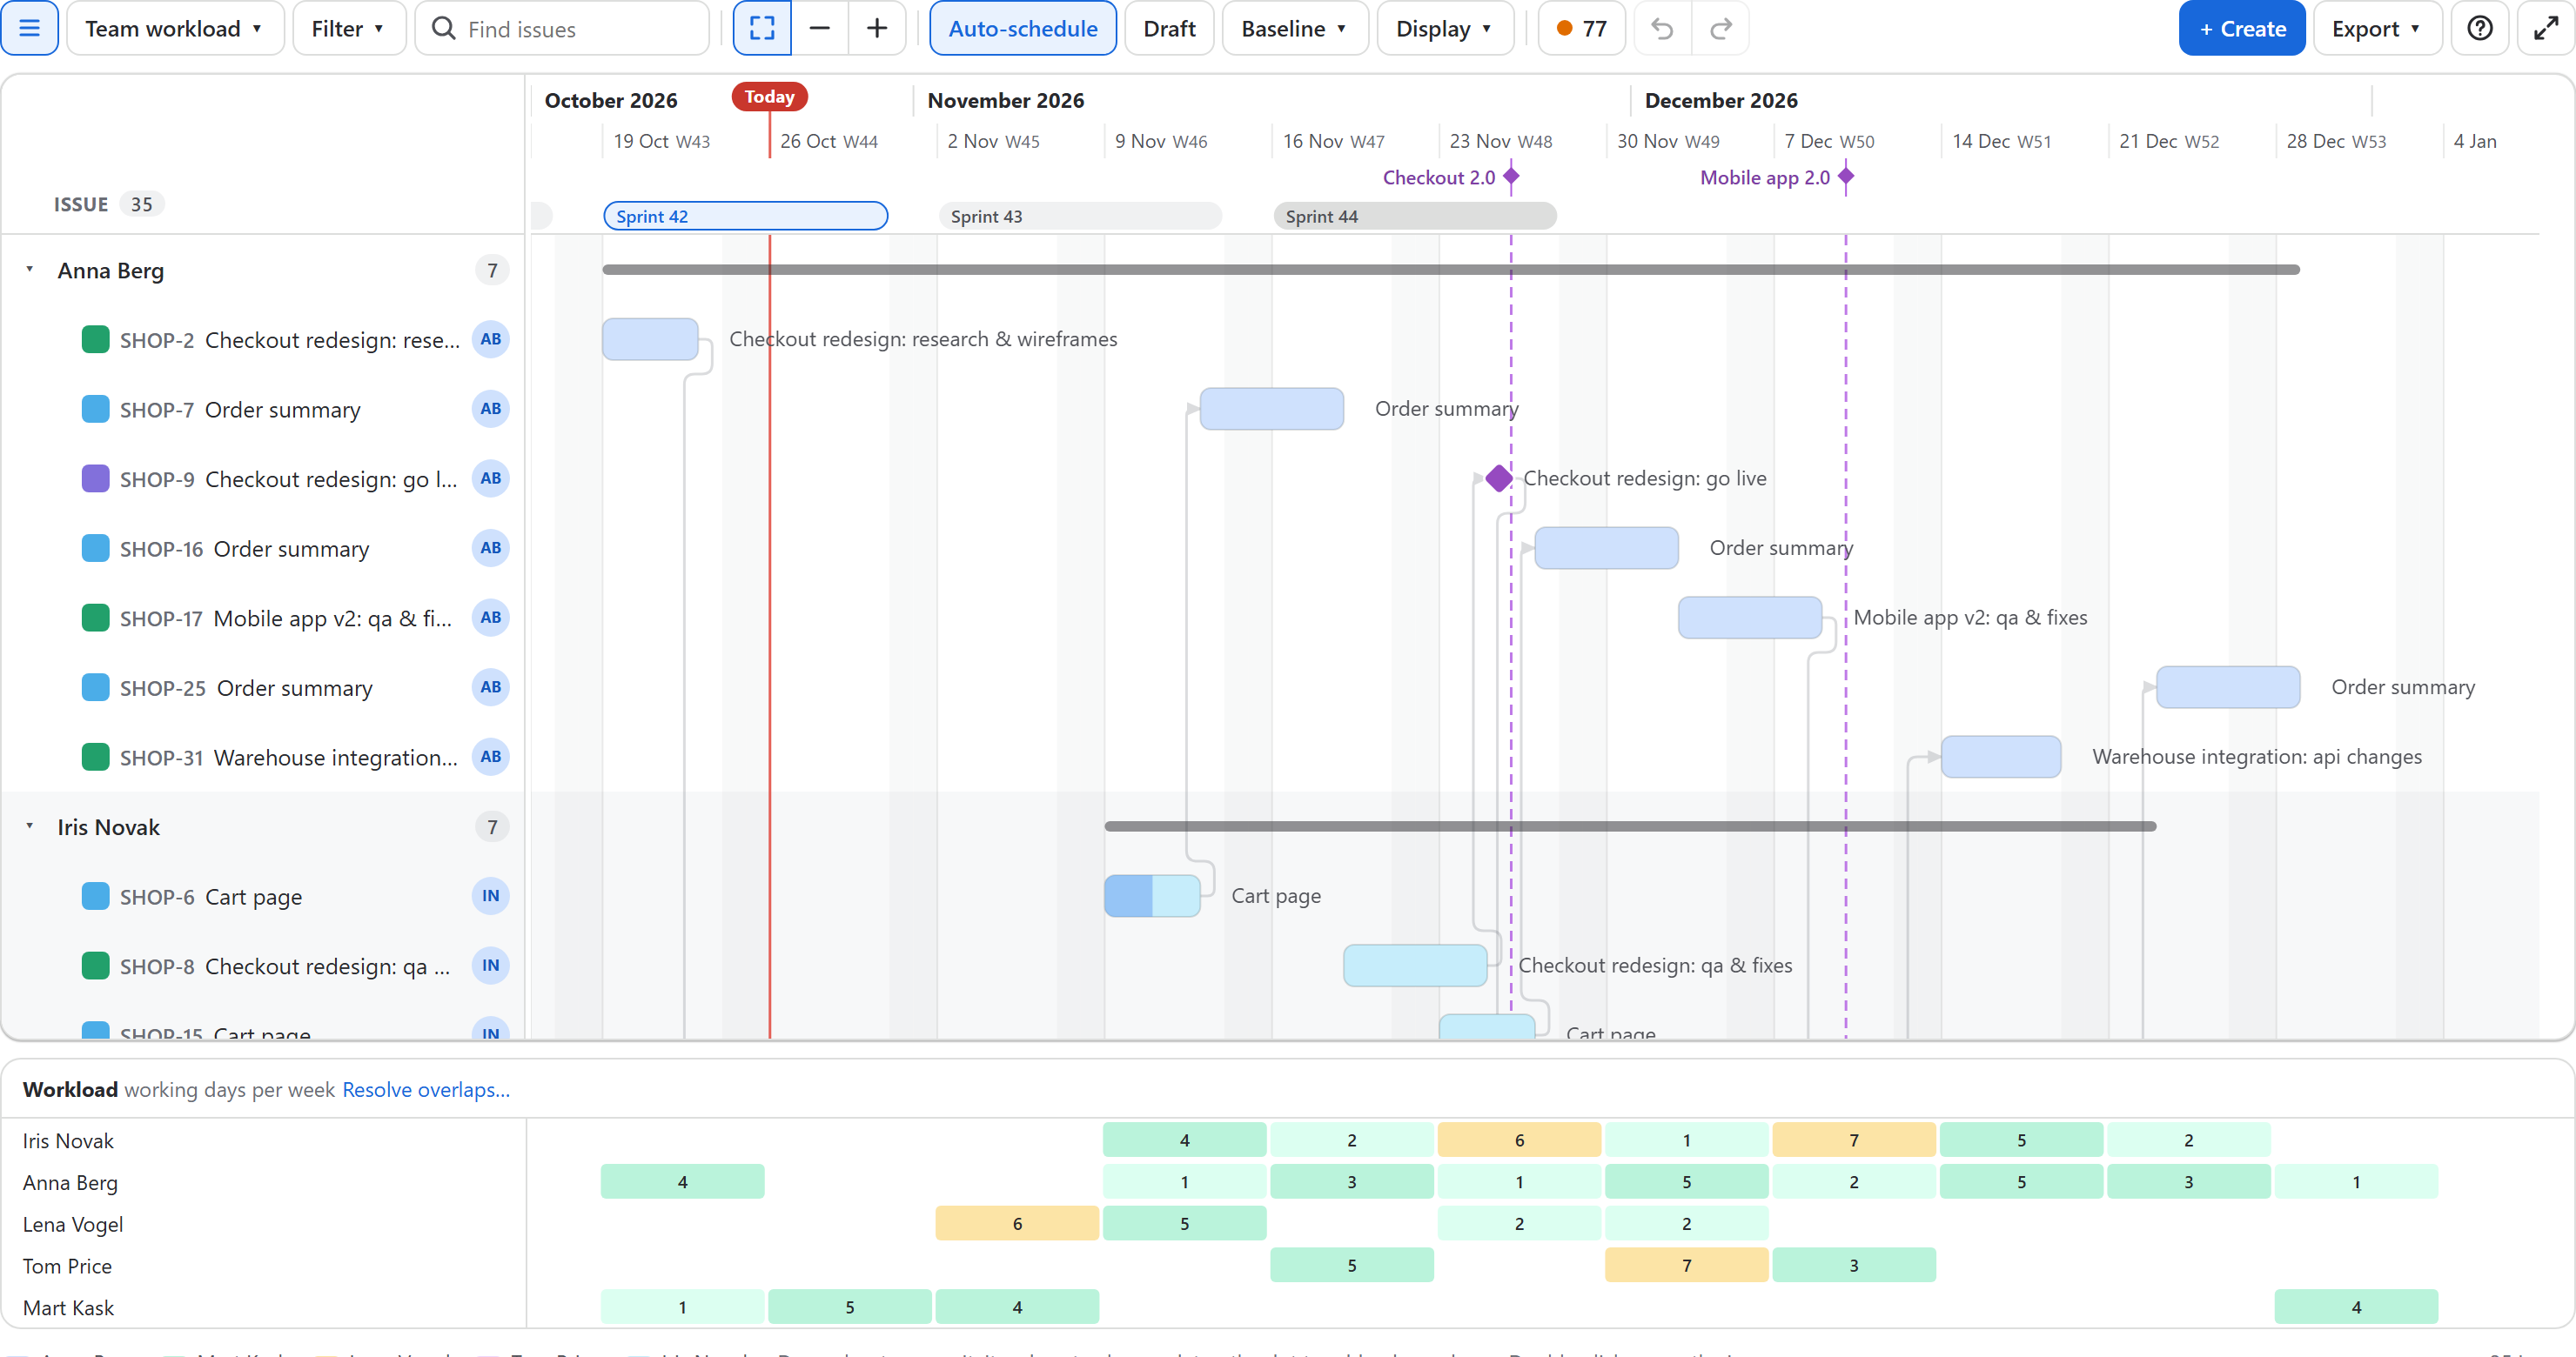Click the redo arrow icon
This screenshot has width=2576, height=1357.
coord(1720,29)
